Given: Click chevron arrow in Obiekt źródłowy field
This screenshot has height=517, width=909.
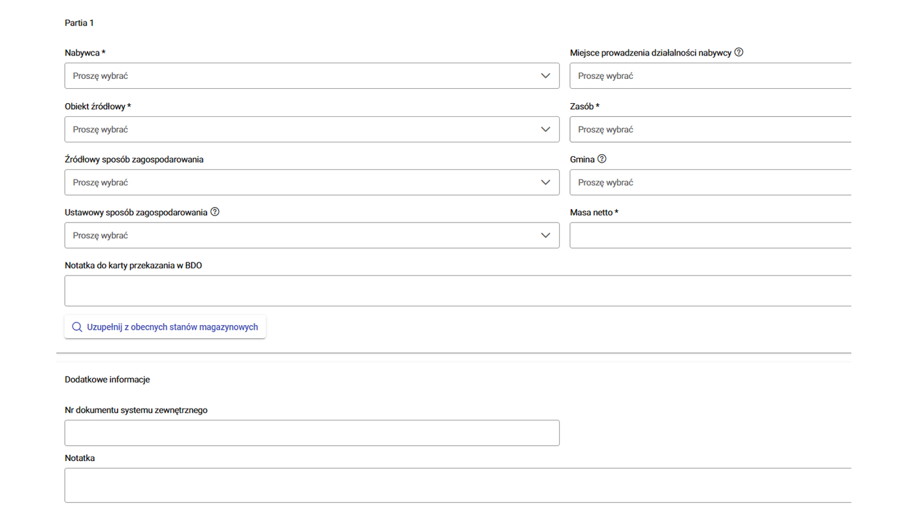Looking at the screenshot, I should [x=545, y=129].
